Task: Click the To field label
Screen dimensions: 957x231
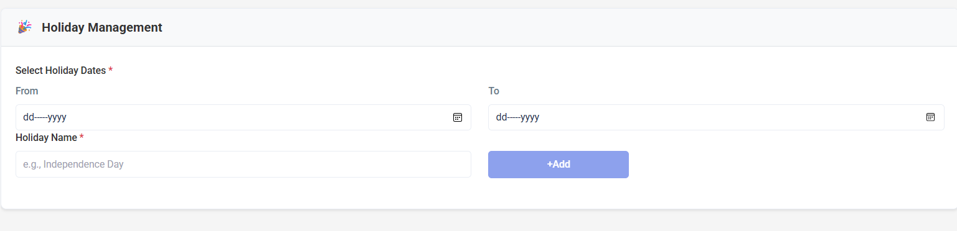Action: [x=494, y=91]
